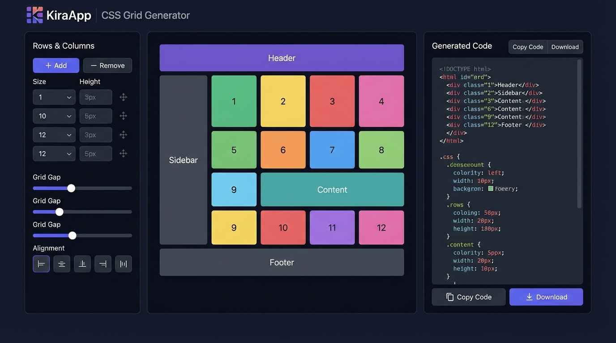Switch to Copy Code in the code panel header
616x343 pixels.
(527, 46)
